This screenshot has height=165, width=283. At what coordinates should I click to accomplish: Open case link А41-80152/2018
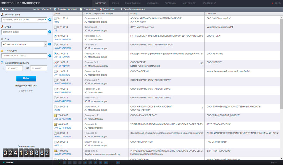coord(62,57)
